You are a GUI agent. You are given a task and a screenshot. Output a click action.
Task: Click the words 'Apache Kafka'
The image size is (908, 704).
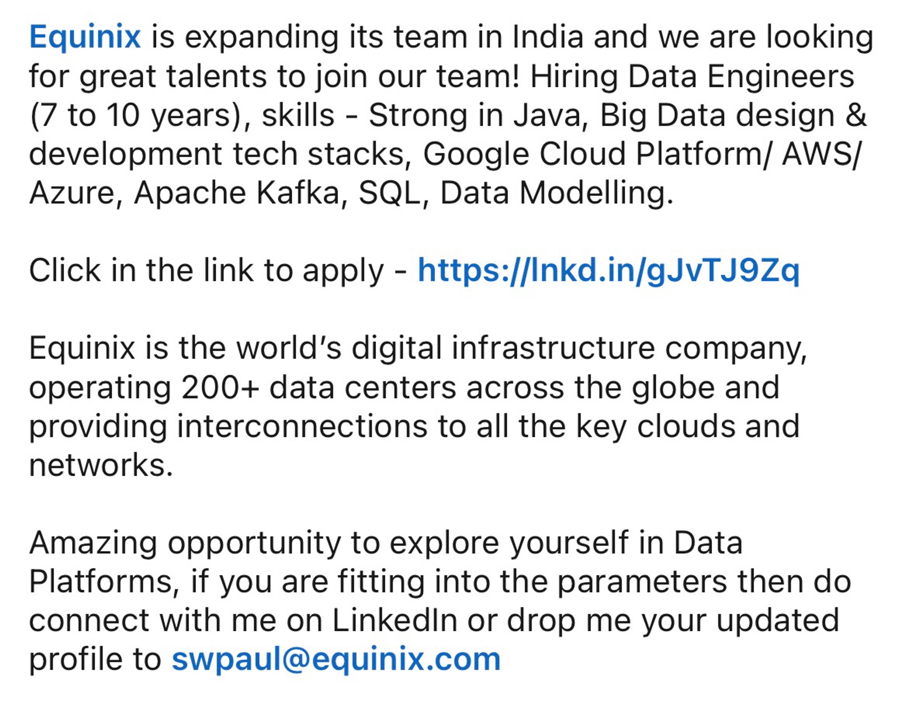[236, 193]
